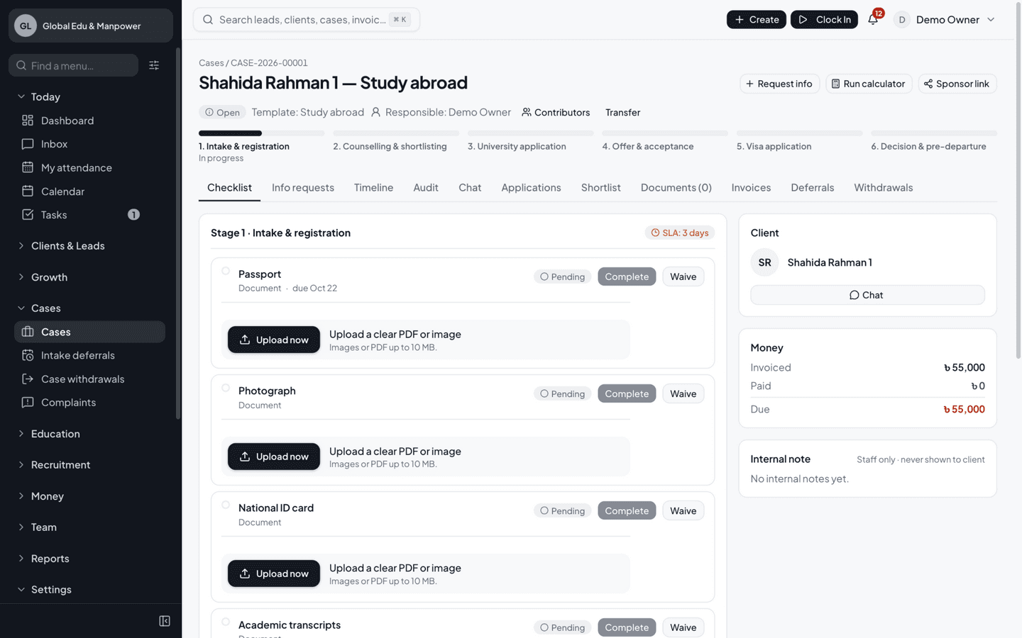Image resolution: width=1022 pixels, height=638 pixels.
Task: Click the Intake & registration stage progress bar
Action: pyautogui.click(x=261, y=133)
